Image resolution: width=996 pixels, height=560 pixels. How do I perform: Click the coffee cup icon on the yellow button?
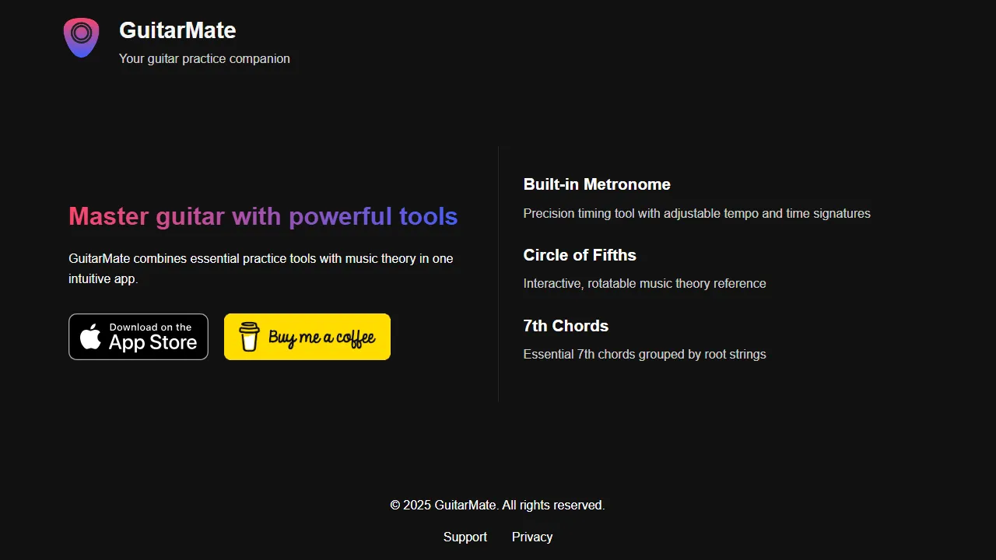click(x=249, y=336)
